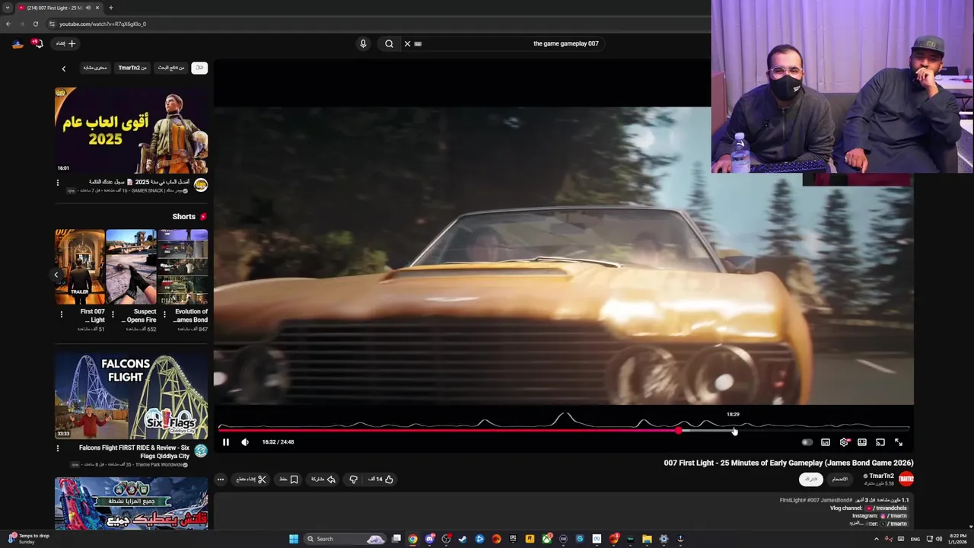The width and height of the screenshot is (974, 548).
Task: Open Falcons Flight FIRST RIDE title link
Action: (x=135, y=452)
